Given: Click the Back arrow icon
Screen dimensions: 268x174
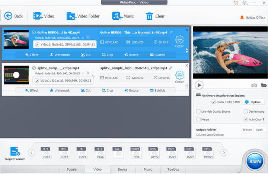Looking at the screenshot, I should click(x=8, y=16).
